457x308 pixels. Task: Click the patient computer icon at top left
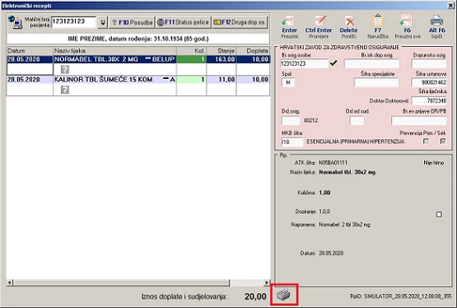15,22
